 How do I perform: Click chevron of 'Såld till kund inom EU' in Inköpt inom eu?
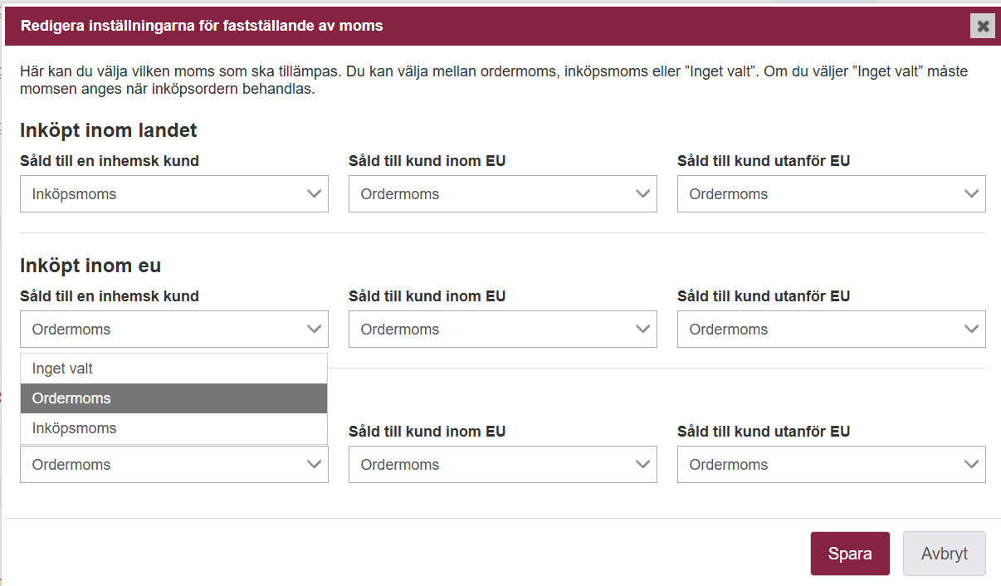[x=642, y=330]
